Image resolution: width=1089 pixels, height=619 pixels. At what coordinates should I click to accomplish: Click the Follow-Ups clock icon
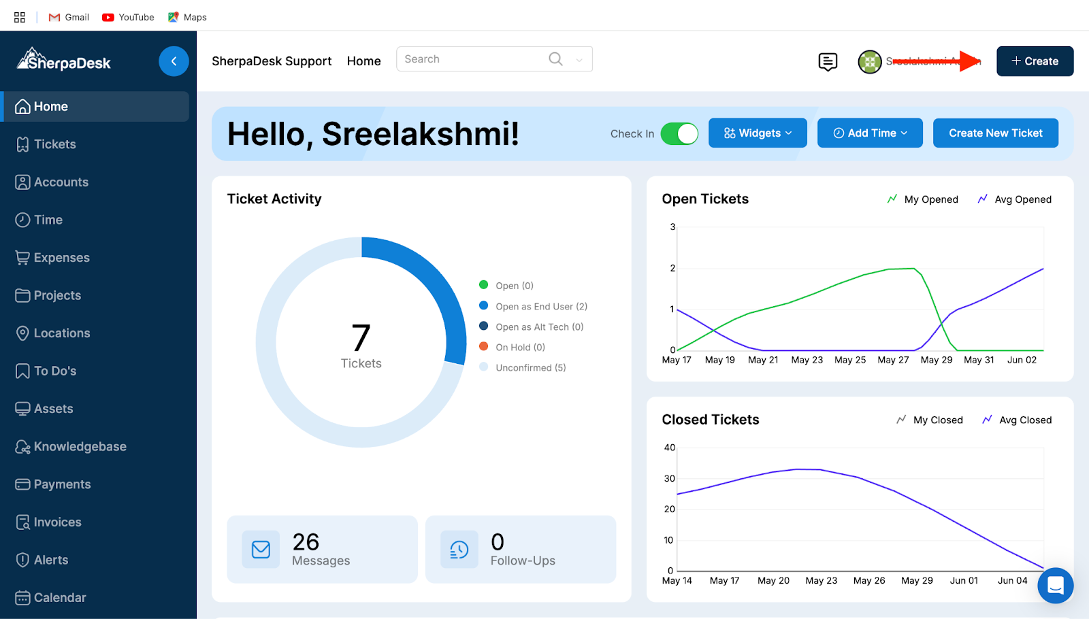(459, 550)
